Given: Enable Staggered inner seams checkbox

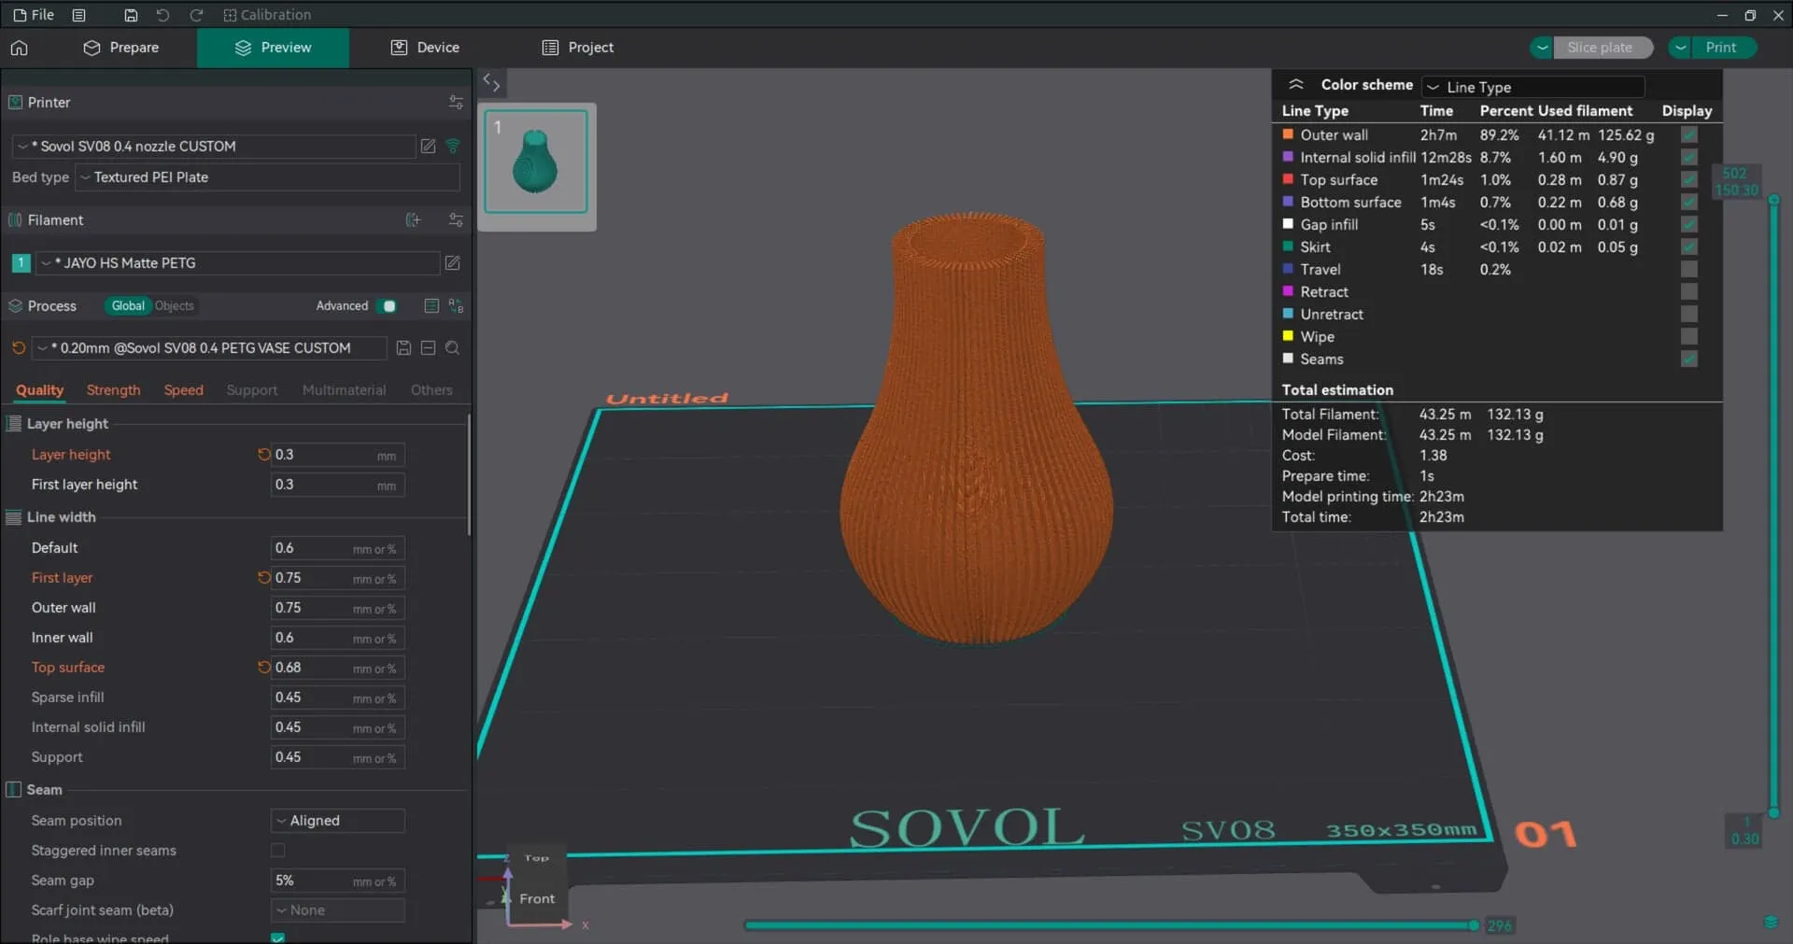Looking at the screenshot, I should click(x=277, y=851).
